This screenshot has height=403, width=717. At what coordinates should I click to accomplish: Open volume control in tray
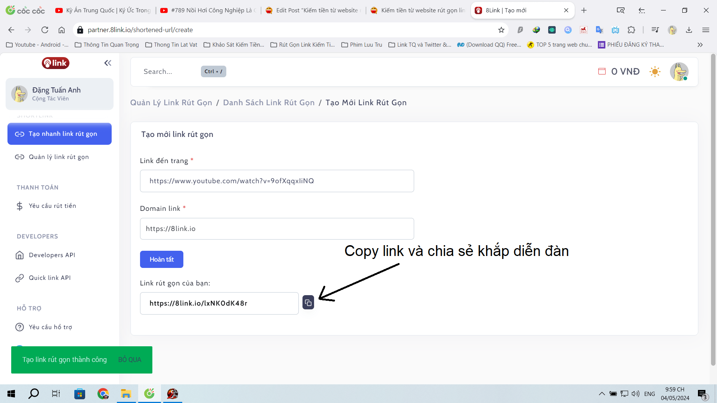pyautogui.click(x=636, y=394)
